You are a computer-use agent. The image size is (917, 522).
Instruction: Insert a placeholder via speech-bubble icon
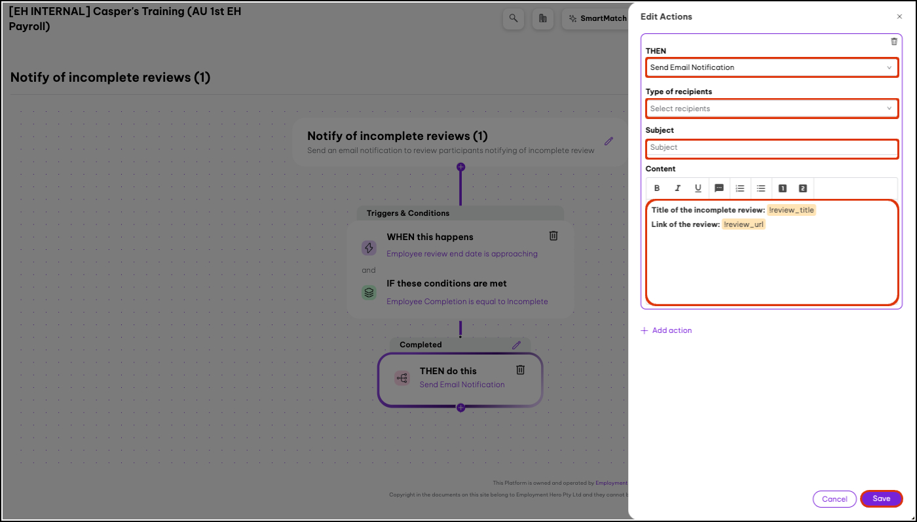(x=719, y=188)
